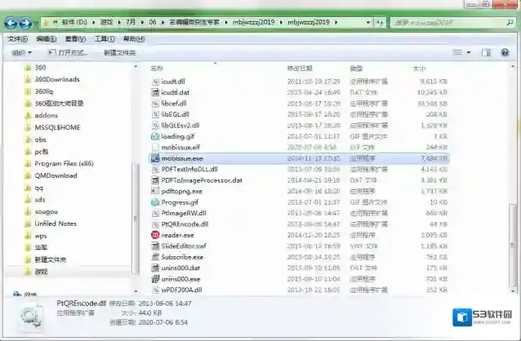The height and width of the screenshot is (341, 521).
Task: Select the libcef.dll file name
Action: pos(174,104)
